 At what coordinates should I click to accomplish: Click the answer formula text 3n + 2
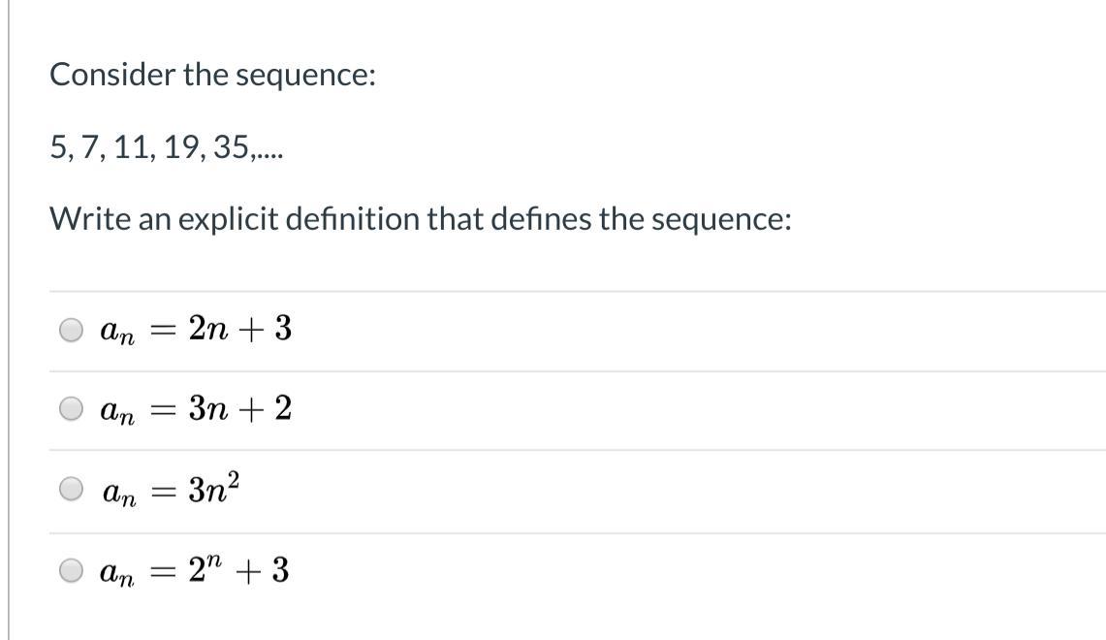click(240, 409)
